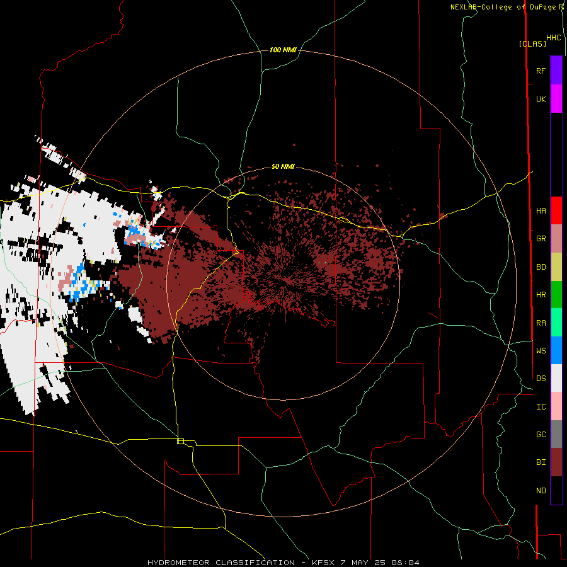Click the ND legend label
Viewport: 567px width, 567px height.
pos(541,491)
